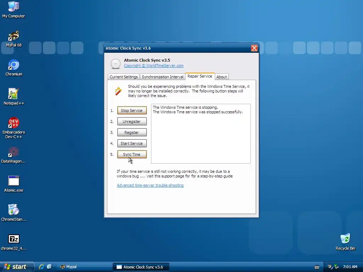Launch Internet Explorer from quick launch
This screenshot has height=272, width=363.
41,267
